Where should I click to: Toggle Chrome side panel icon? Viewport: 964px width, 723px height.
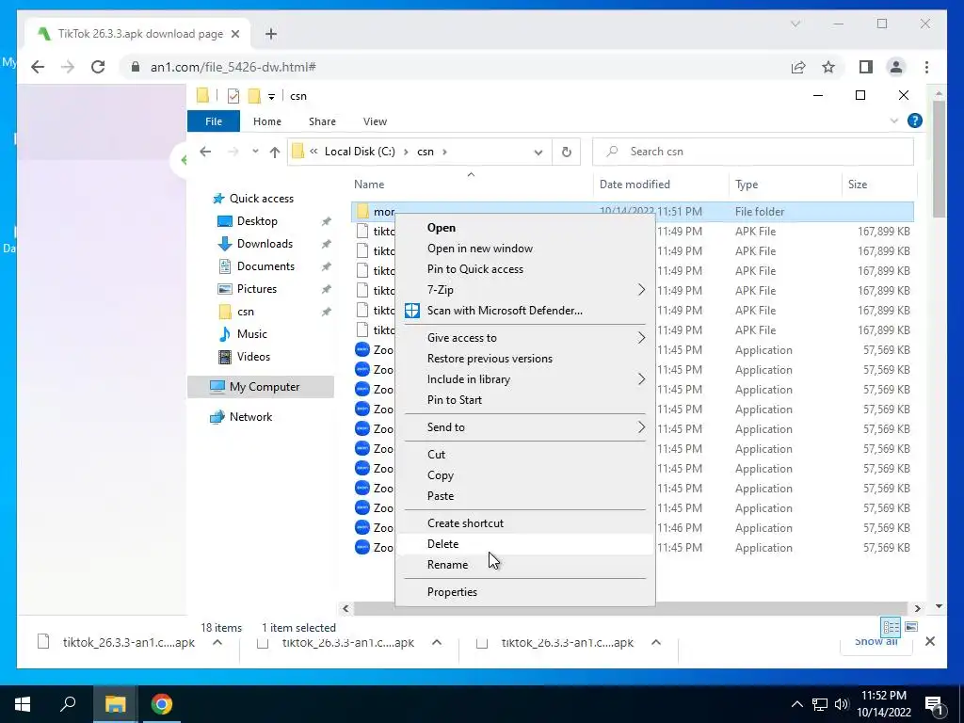[x=866, y=67]
